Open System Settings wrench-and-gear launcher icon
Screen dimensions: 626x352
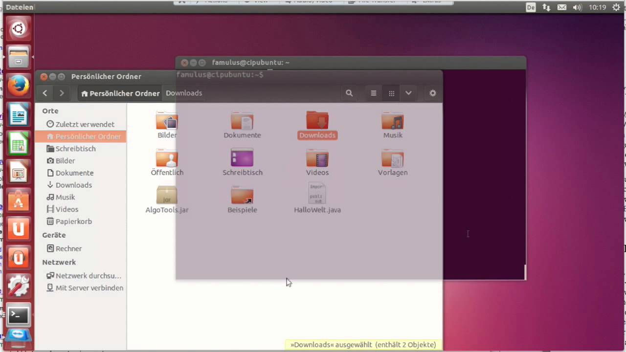click(19, 287)
